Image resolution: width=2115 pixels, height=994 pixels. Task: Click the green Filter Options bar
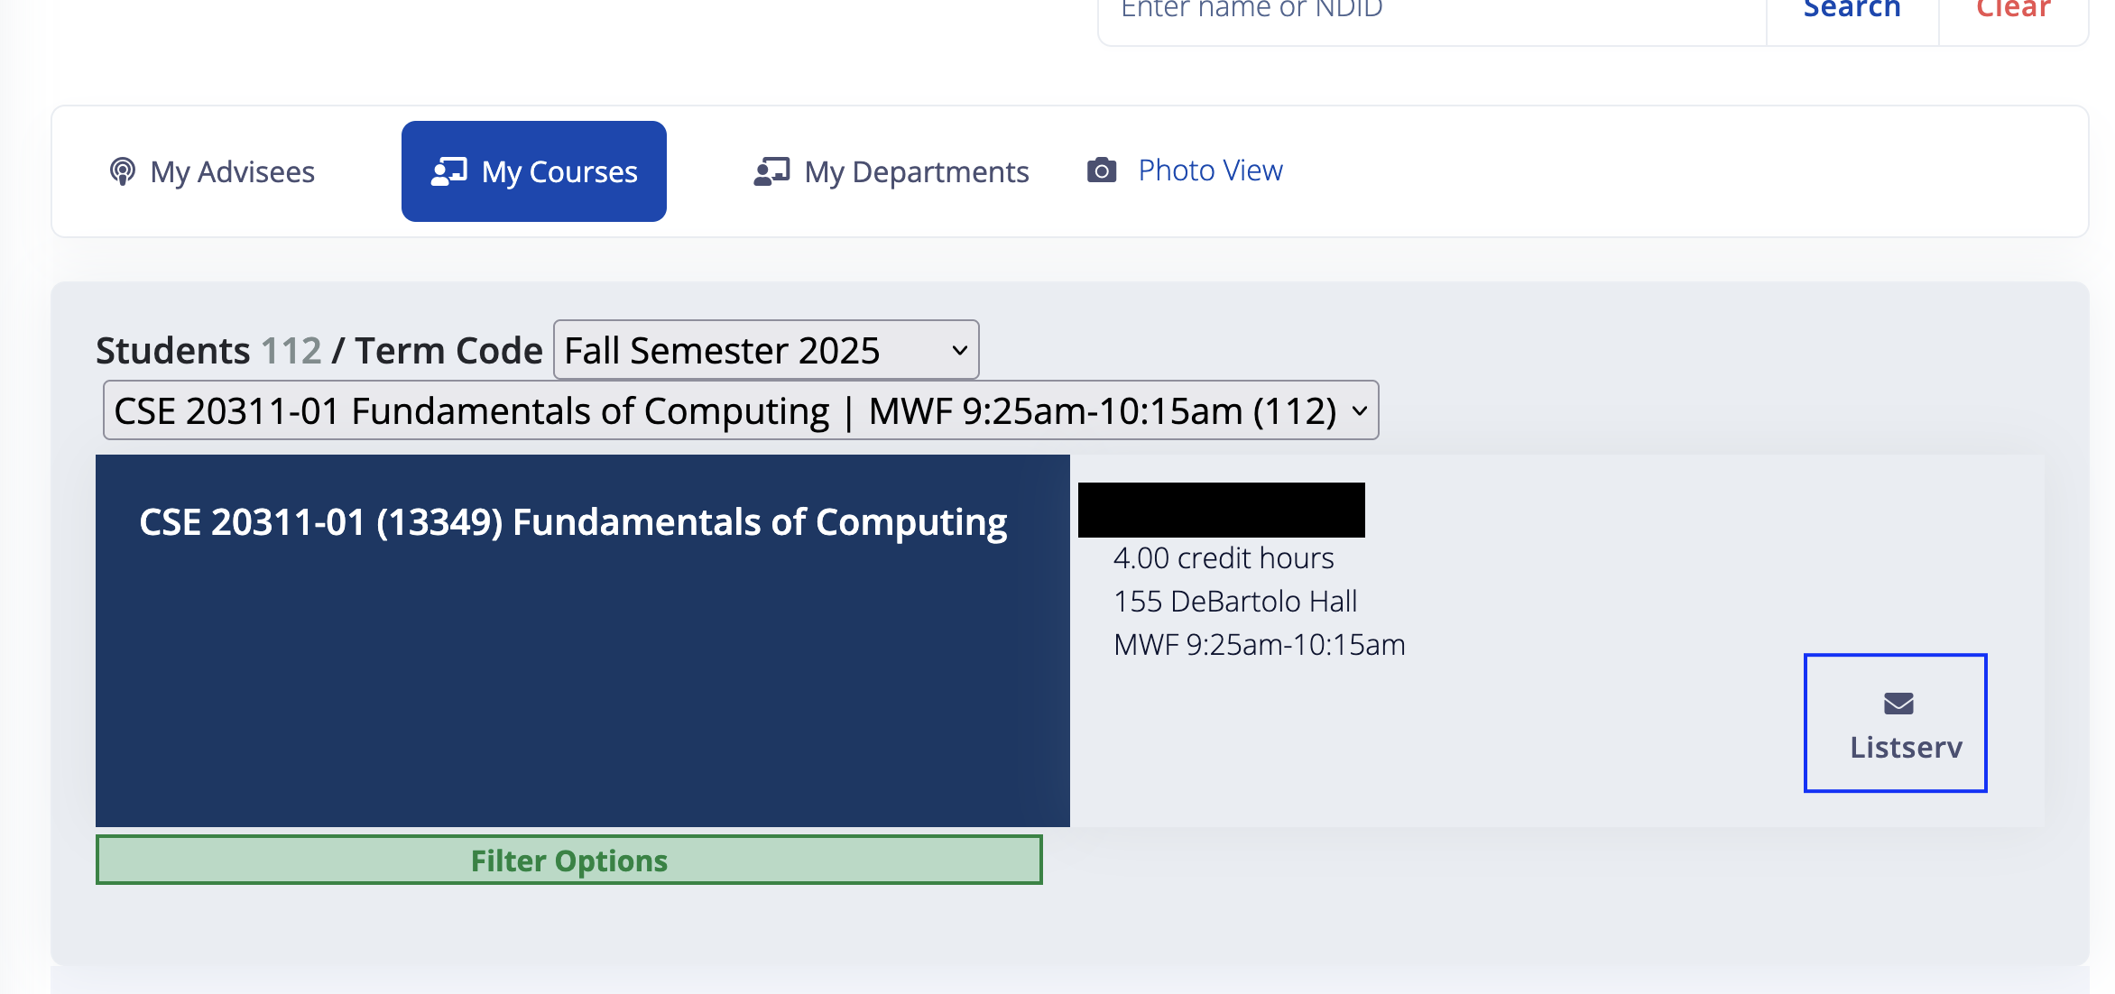click(x=568, y=860)
